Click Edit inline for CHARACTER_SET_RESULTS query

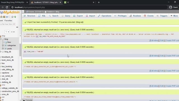click(x=154, y=86)
